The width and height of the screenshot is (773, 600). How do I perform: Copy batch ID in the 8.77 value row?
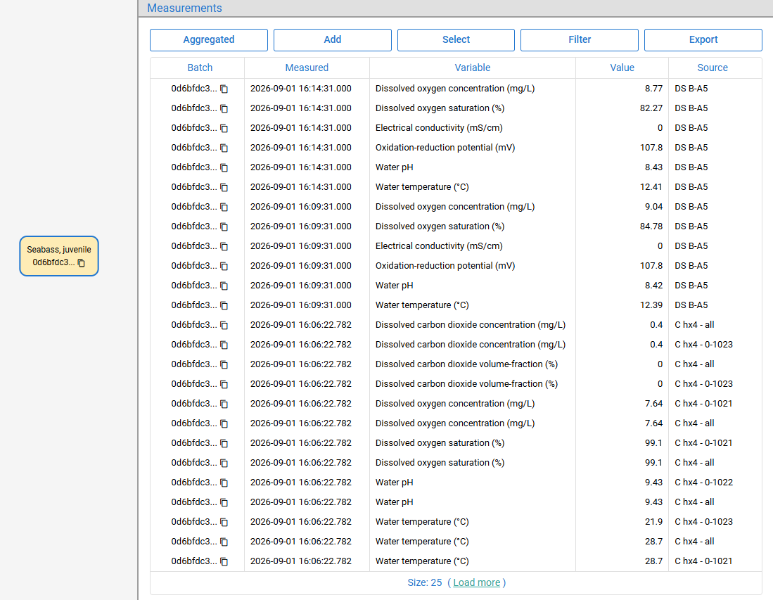pos(224,89)
